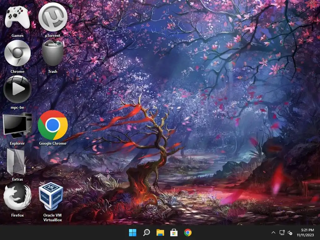The image size is (320, 240).
Task: Open Oracle VM VirtualBox desktop icon
Action: pos(51,196)
